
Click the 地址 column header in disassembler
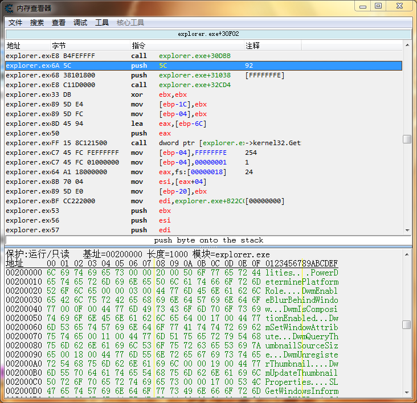click(x=28, y=46)
